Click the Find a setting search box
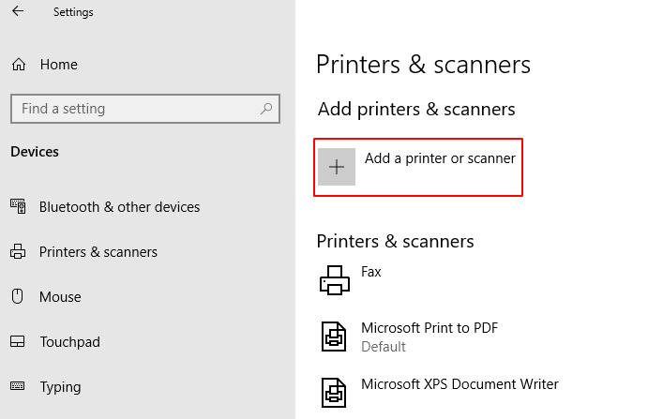 coord(145,109)
